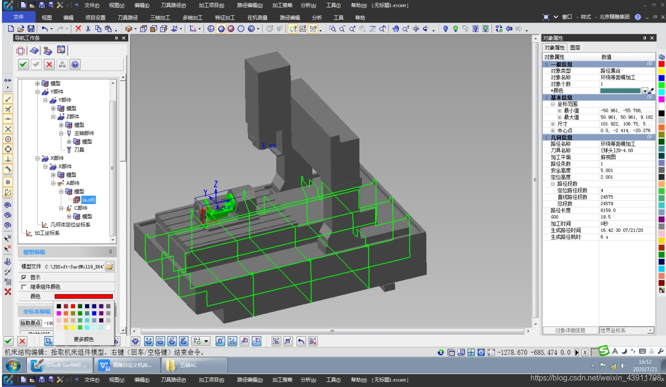Switch to the 图层 tab

pos(575,48)
